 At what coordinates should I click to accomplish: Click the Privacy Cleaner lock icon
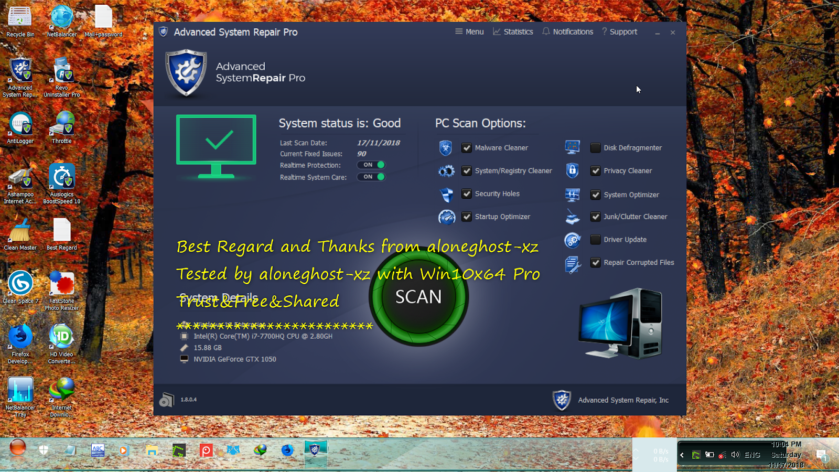pyautogui.click(x=572, y=170)
